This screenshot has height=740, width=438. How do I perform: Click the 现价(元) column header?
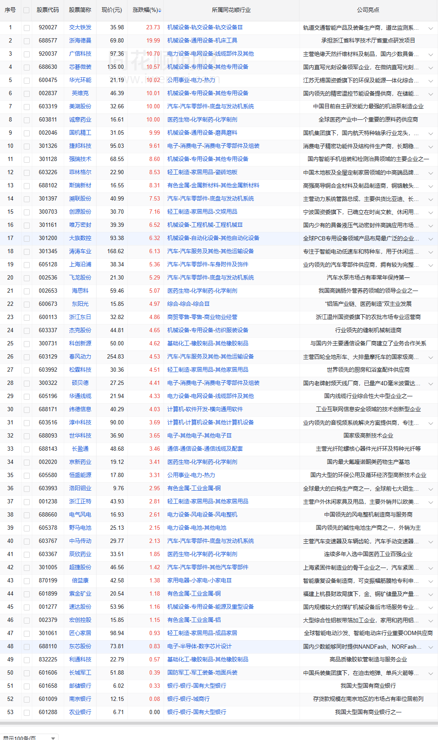[112, 10]
